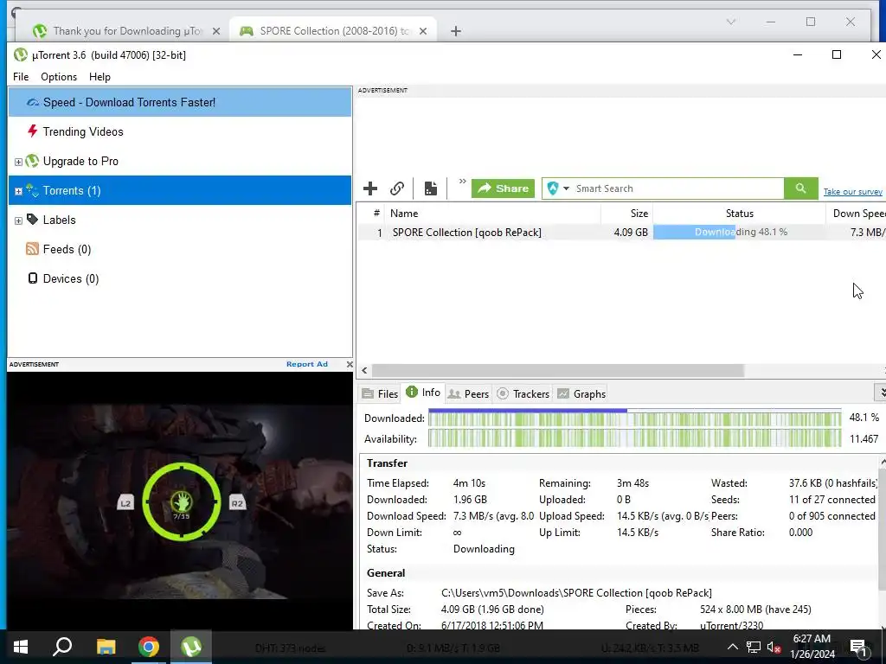This screenshot has width=886, height=664.
Task: Expand the Labels tree node
Action: [18, 220]
